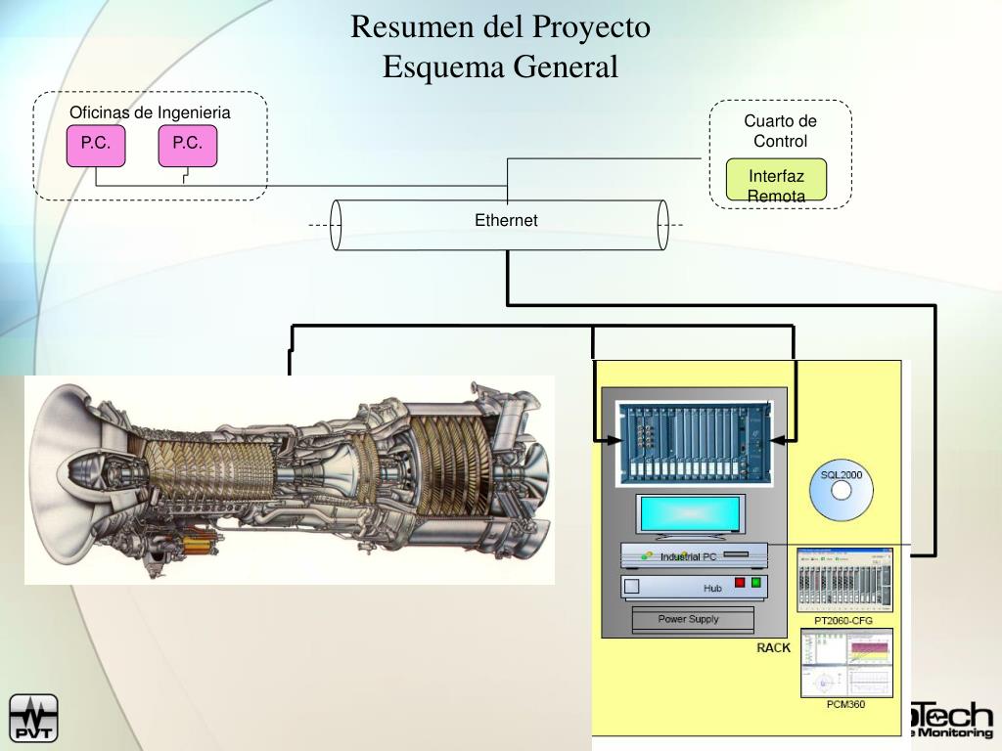The width and height of the screenshot is (1002, 751).
Task: Click the Hub device
Action: (x=694, y=587)
